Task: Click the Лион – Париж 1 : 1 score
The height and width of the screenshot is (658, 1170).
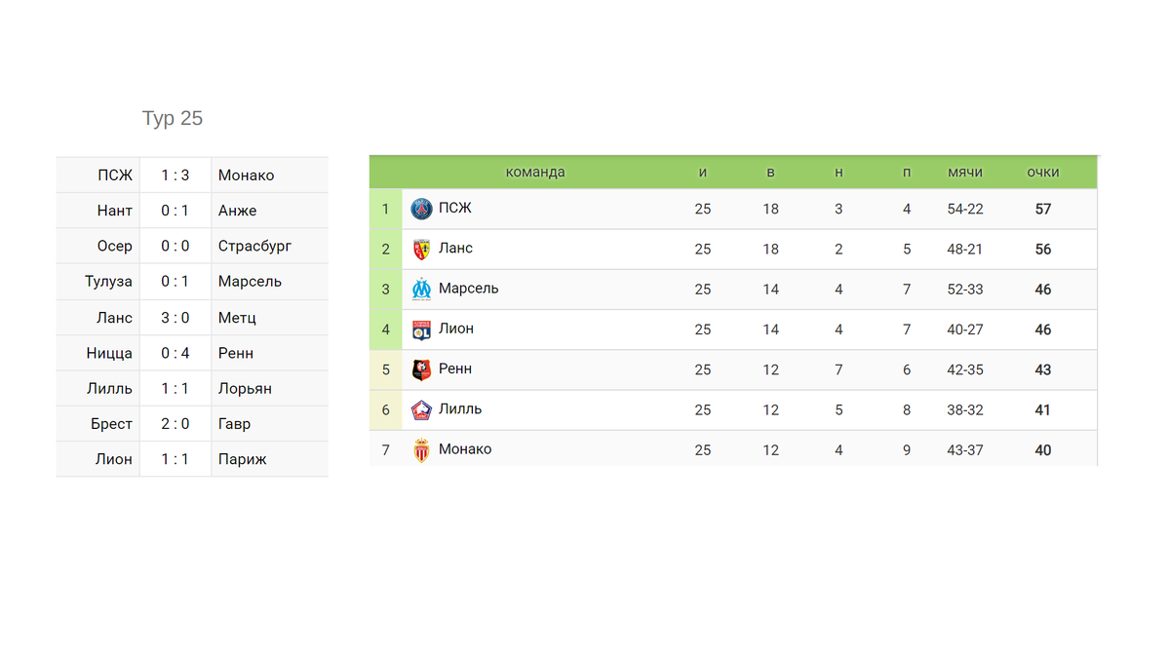Action: 175,459
